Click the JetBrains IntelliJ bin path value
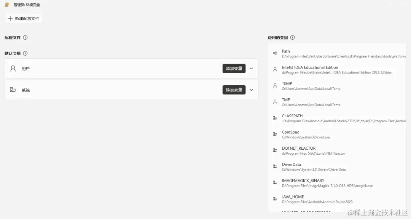This screenshot has width=411, height=219. (336, 73)
